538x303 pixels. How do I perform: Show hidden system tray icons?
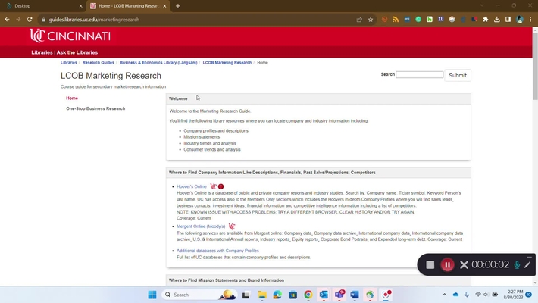[445, 295]
